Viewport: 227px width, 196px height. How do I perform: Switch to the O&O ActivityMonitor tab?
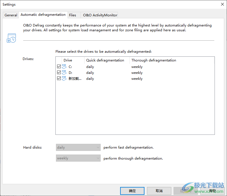pos(100,15)
